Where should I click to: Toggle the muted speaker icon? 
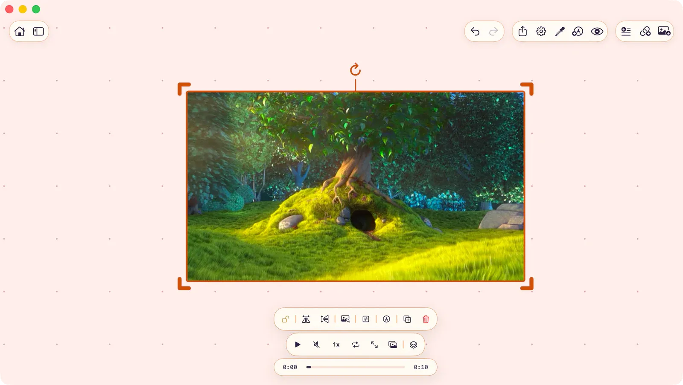pyautogui.click(x=316, y=344)
